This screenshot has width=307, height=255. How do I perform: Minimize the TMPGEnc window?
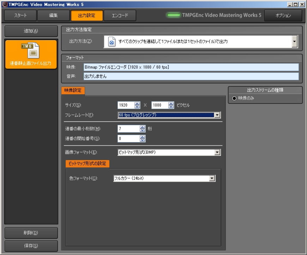coord(290,4)
